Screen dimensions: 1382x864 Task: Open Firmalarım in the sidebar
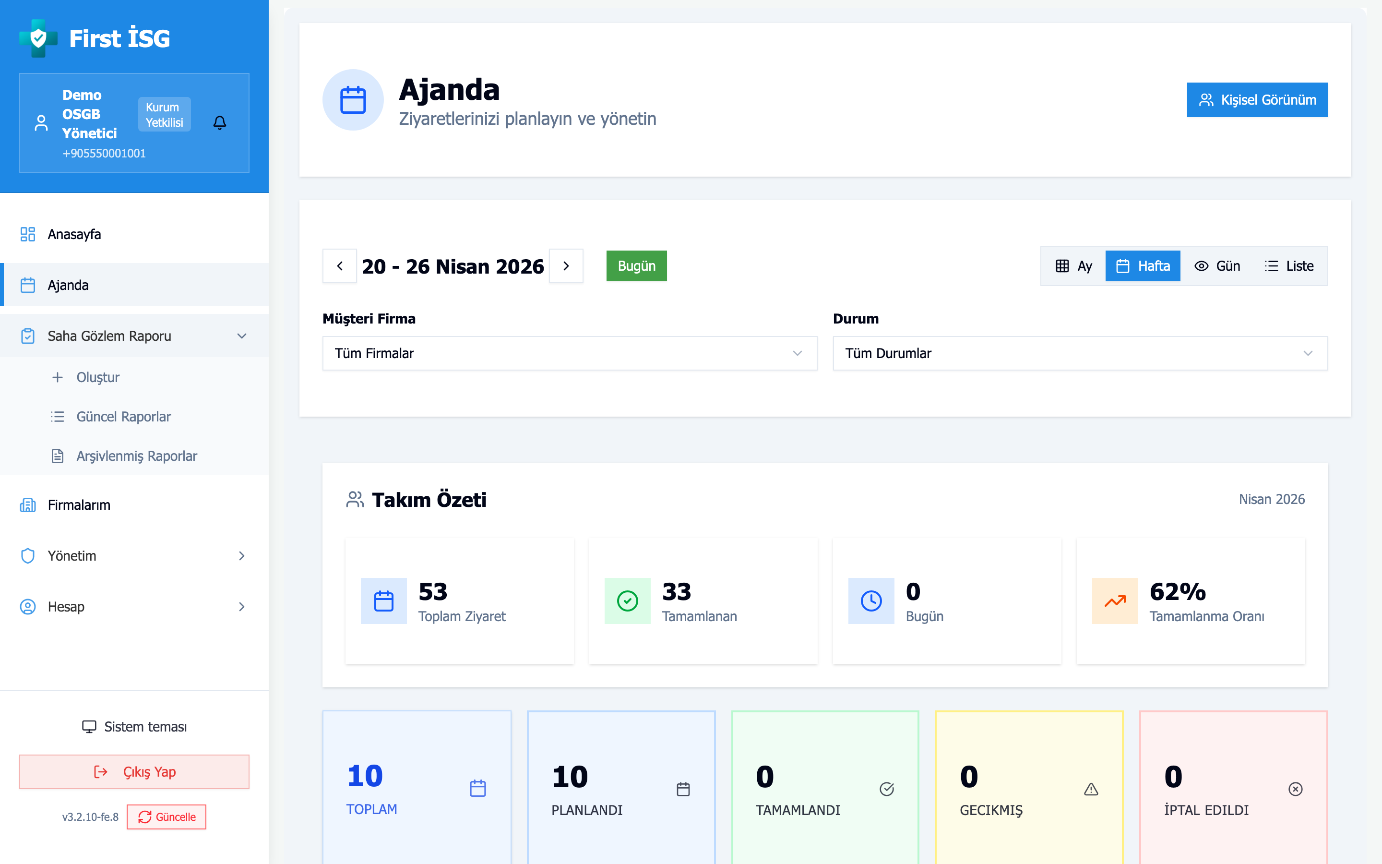[x=79, y=505]
